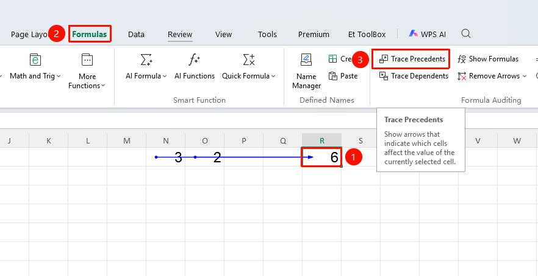
Task: Expand the Math and Trig dropdown
Action: 59,76
